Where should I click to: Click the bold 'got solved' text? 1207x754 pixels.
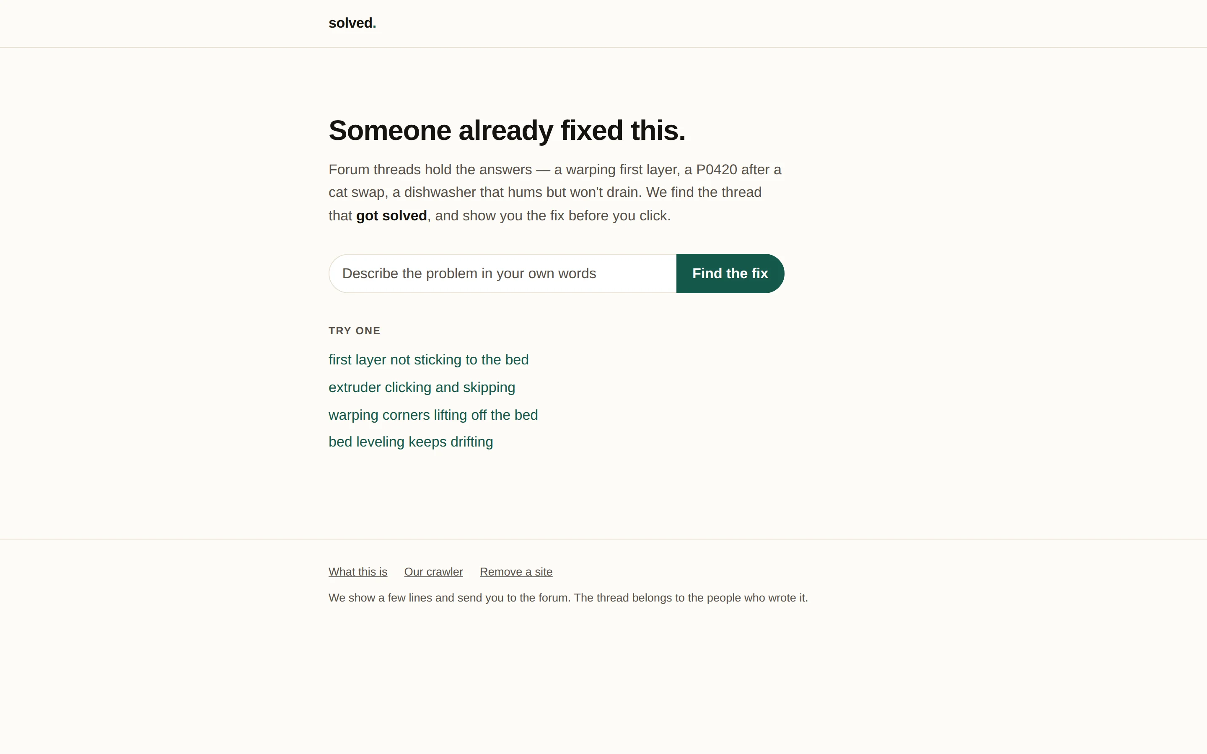tap(391, 215)
